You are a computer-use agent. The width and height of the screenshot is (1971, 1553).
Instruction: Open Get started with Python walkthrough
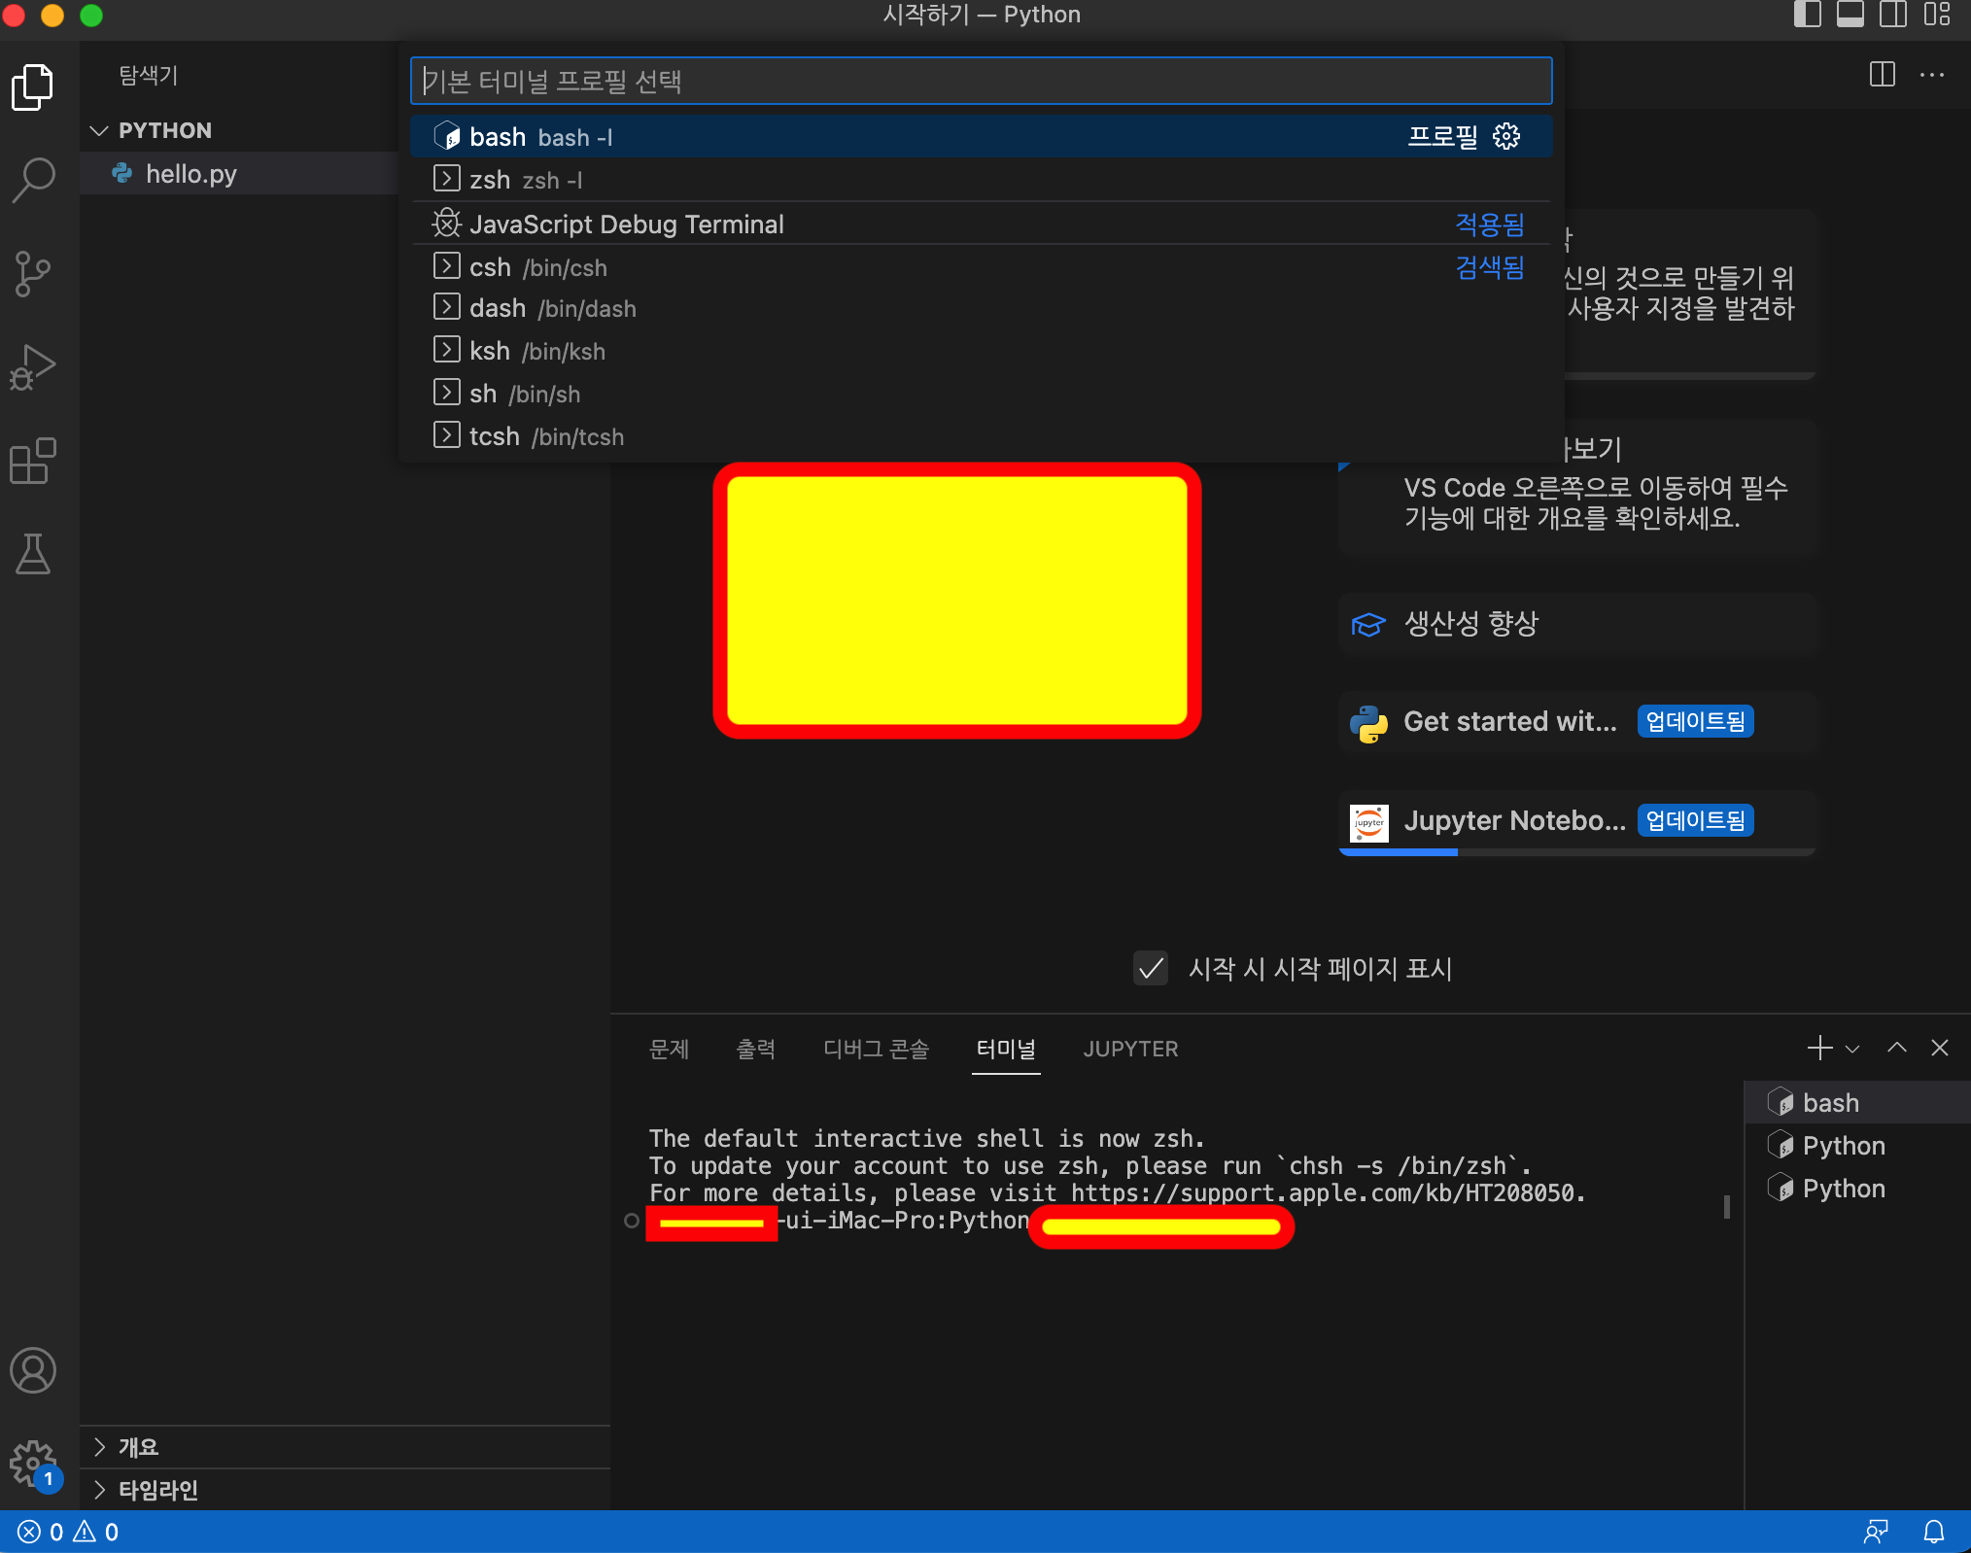click(1577, 722)
